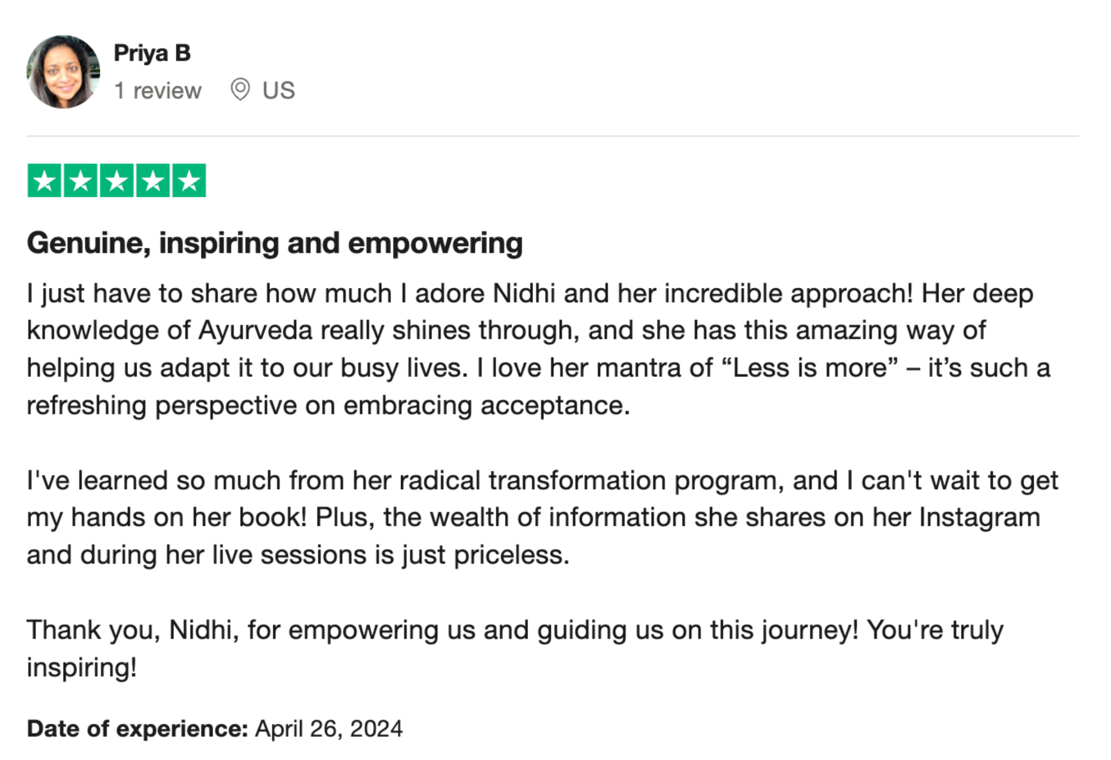Click the quoted phrase "Less is more"
The image size is (1111, 760).
pos(808,368)
